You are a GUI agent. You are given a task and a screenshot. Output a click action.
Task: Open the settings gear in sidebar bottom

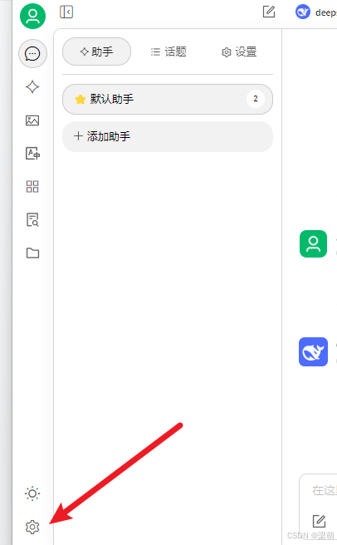coord(32,527)
